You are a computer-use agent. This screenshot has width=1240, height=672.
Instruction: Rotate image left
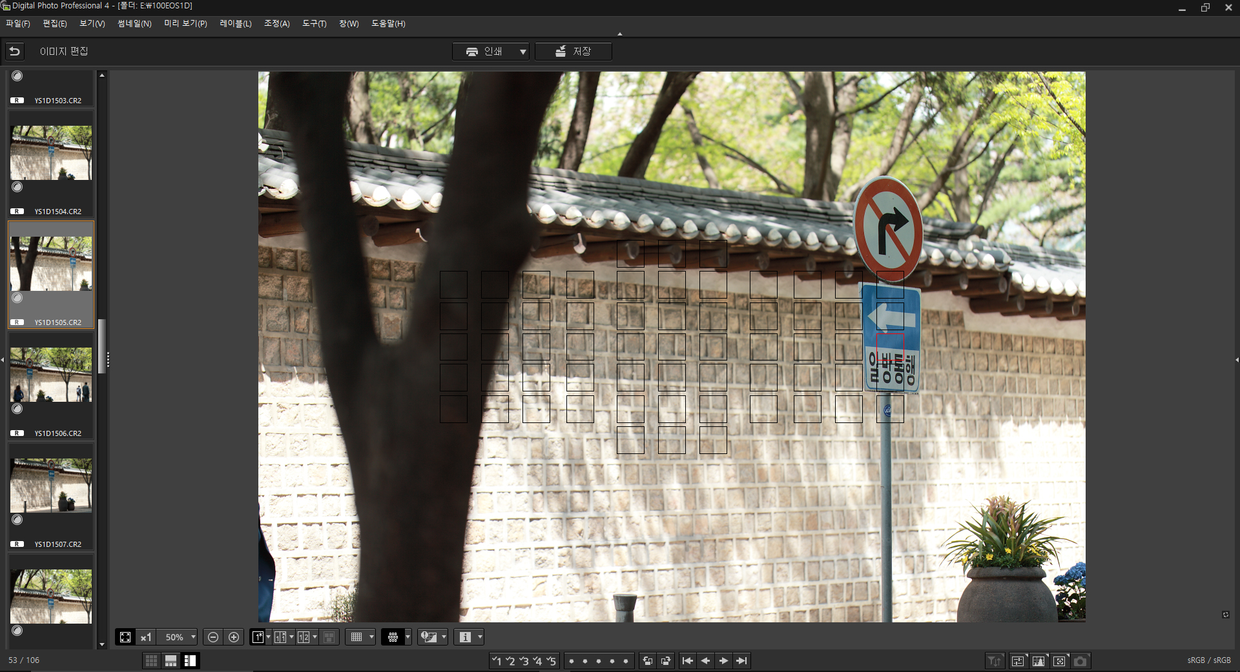[x=648, y=660]
